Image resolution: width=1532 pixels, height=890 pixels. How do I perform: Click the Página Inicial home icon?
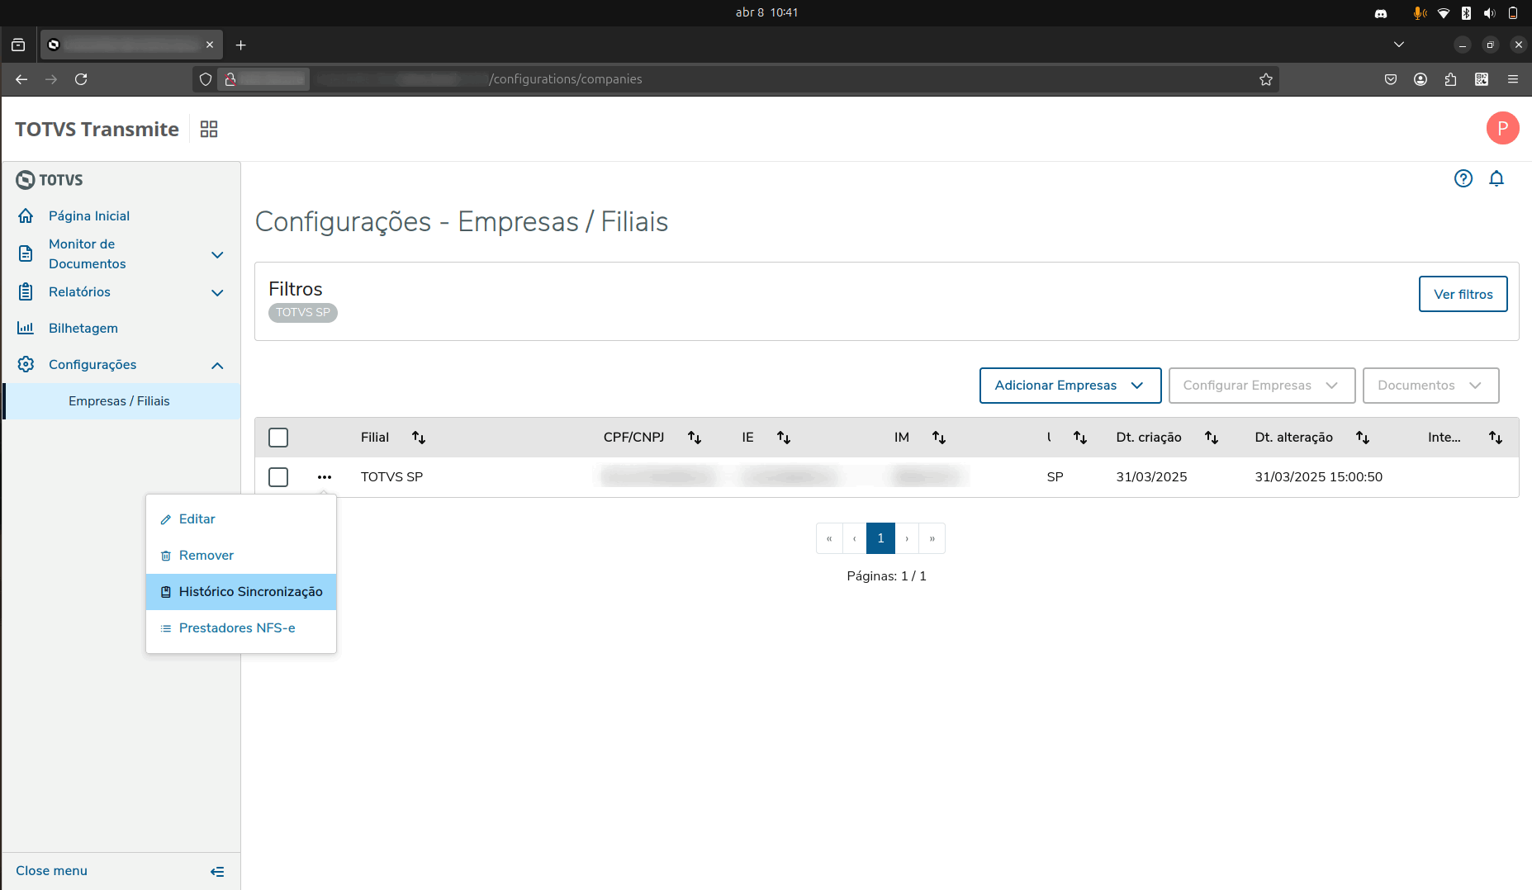coord(26,215)
